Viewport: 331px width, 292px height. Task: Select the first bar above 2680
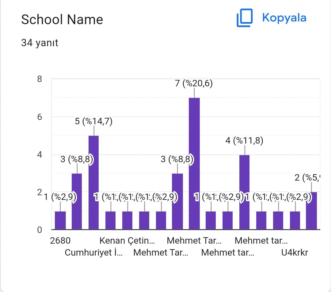coord(60,220)
